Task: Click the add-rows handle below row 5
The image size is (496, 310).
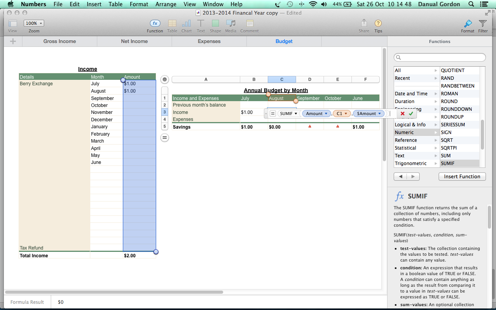Action: click(x=165, y=138)
